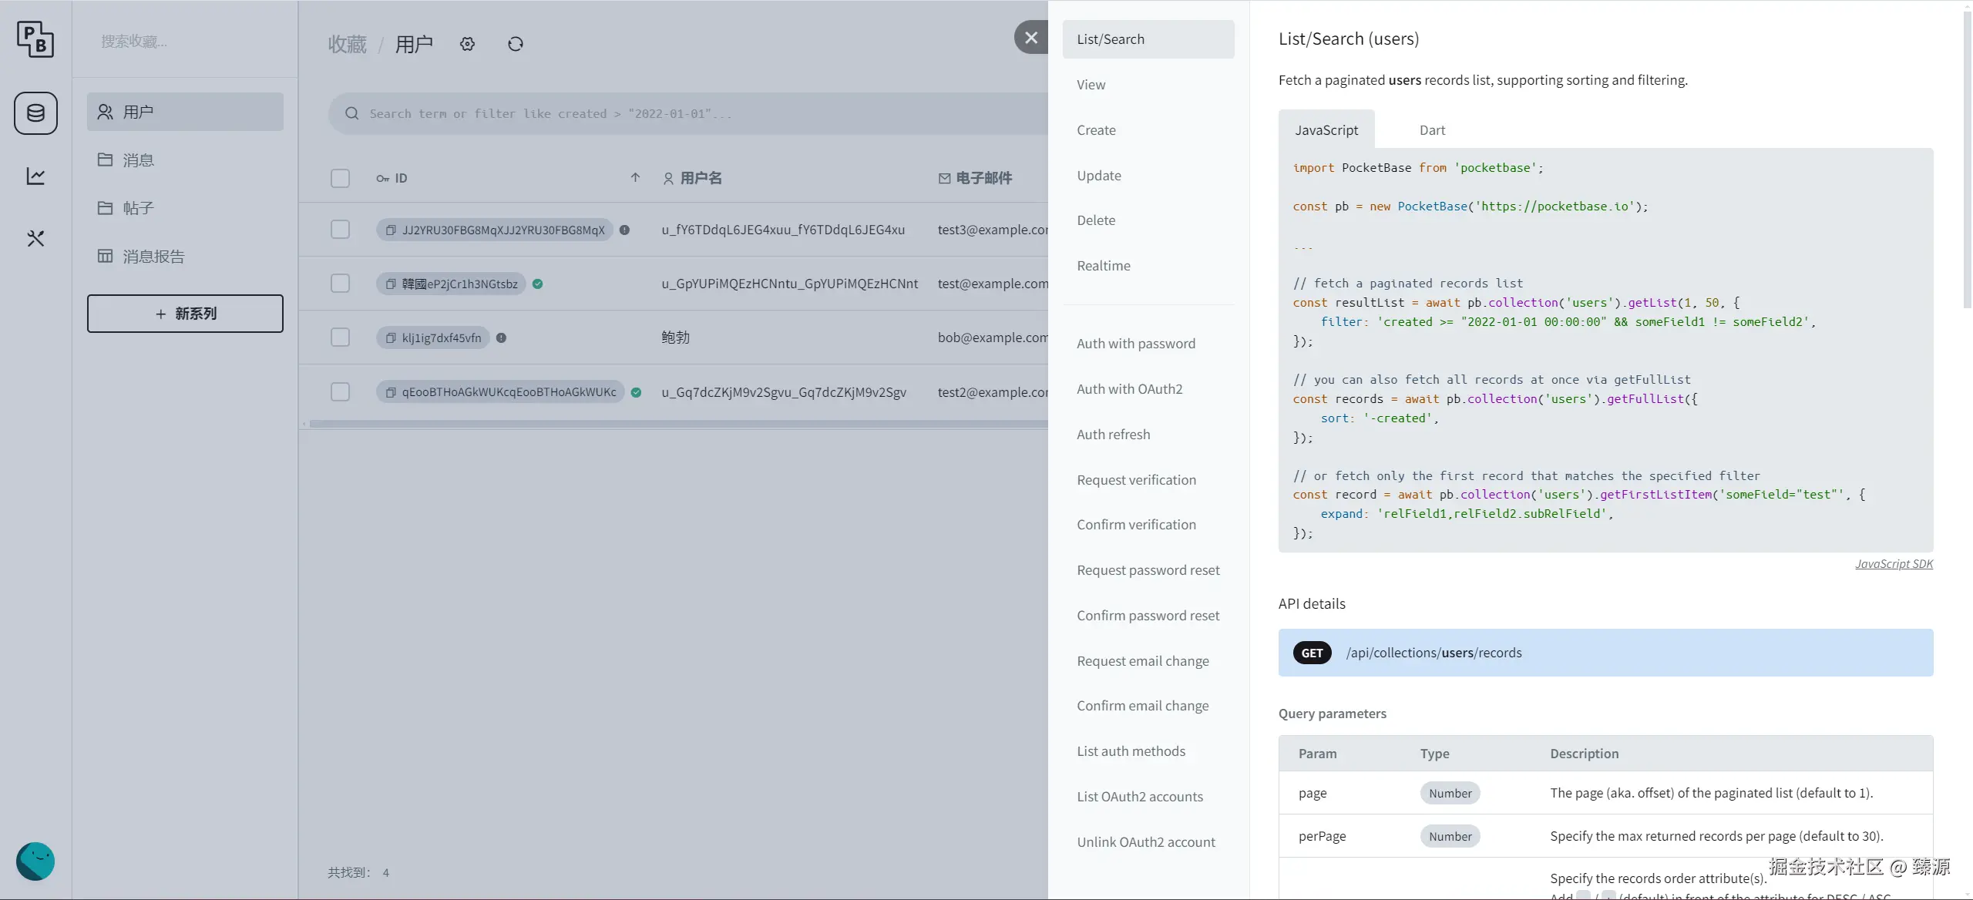Click the 新系列 new collection button

(x=185, y=314)
